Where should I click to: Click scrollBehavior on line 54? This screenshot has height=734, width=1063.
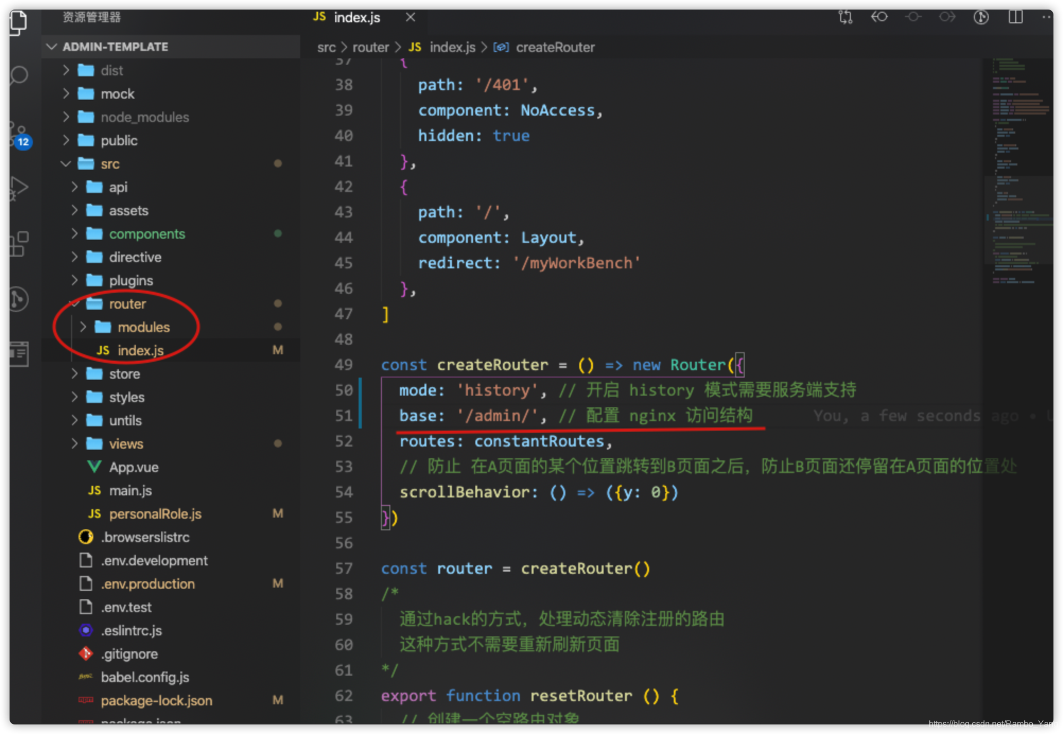pyautogui.click(x=465, y=492)
